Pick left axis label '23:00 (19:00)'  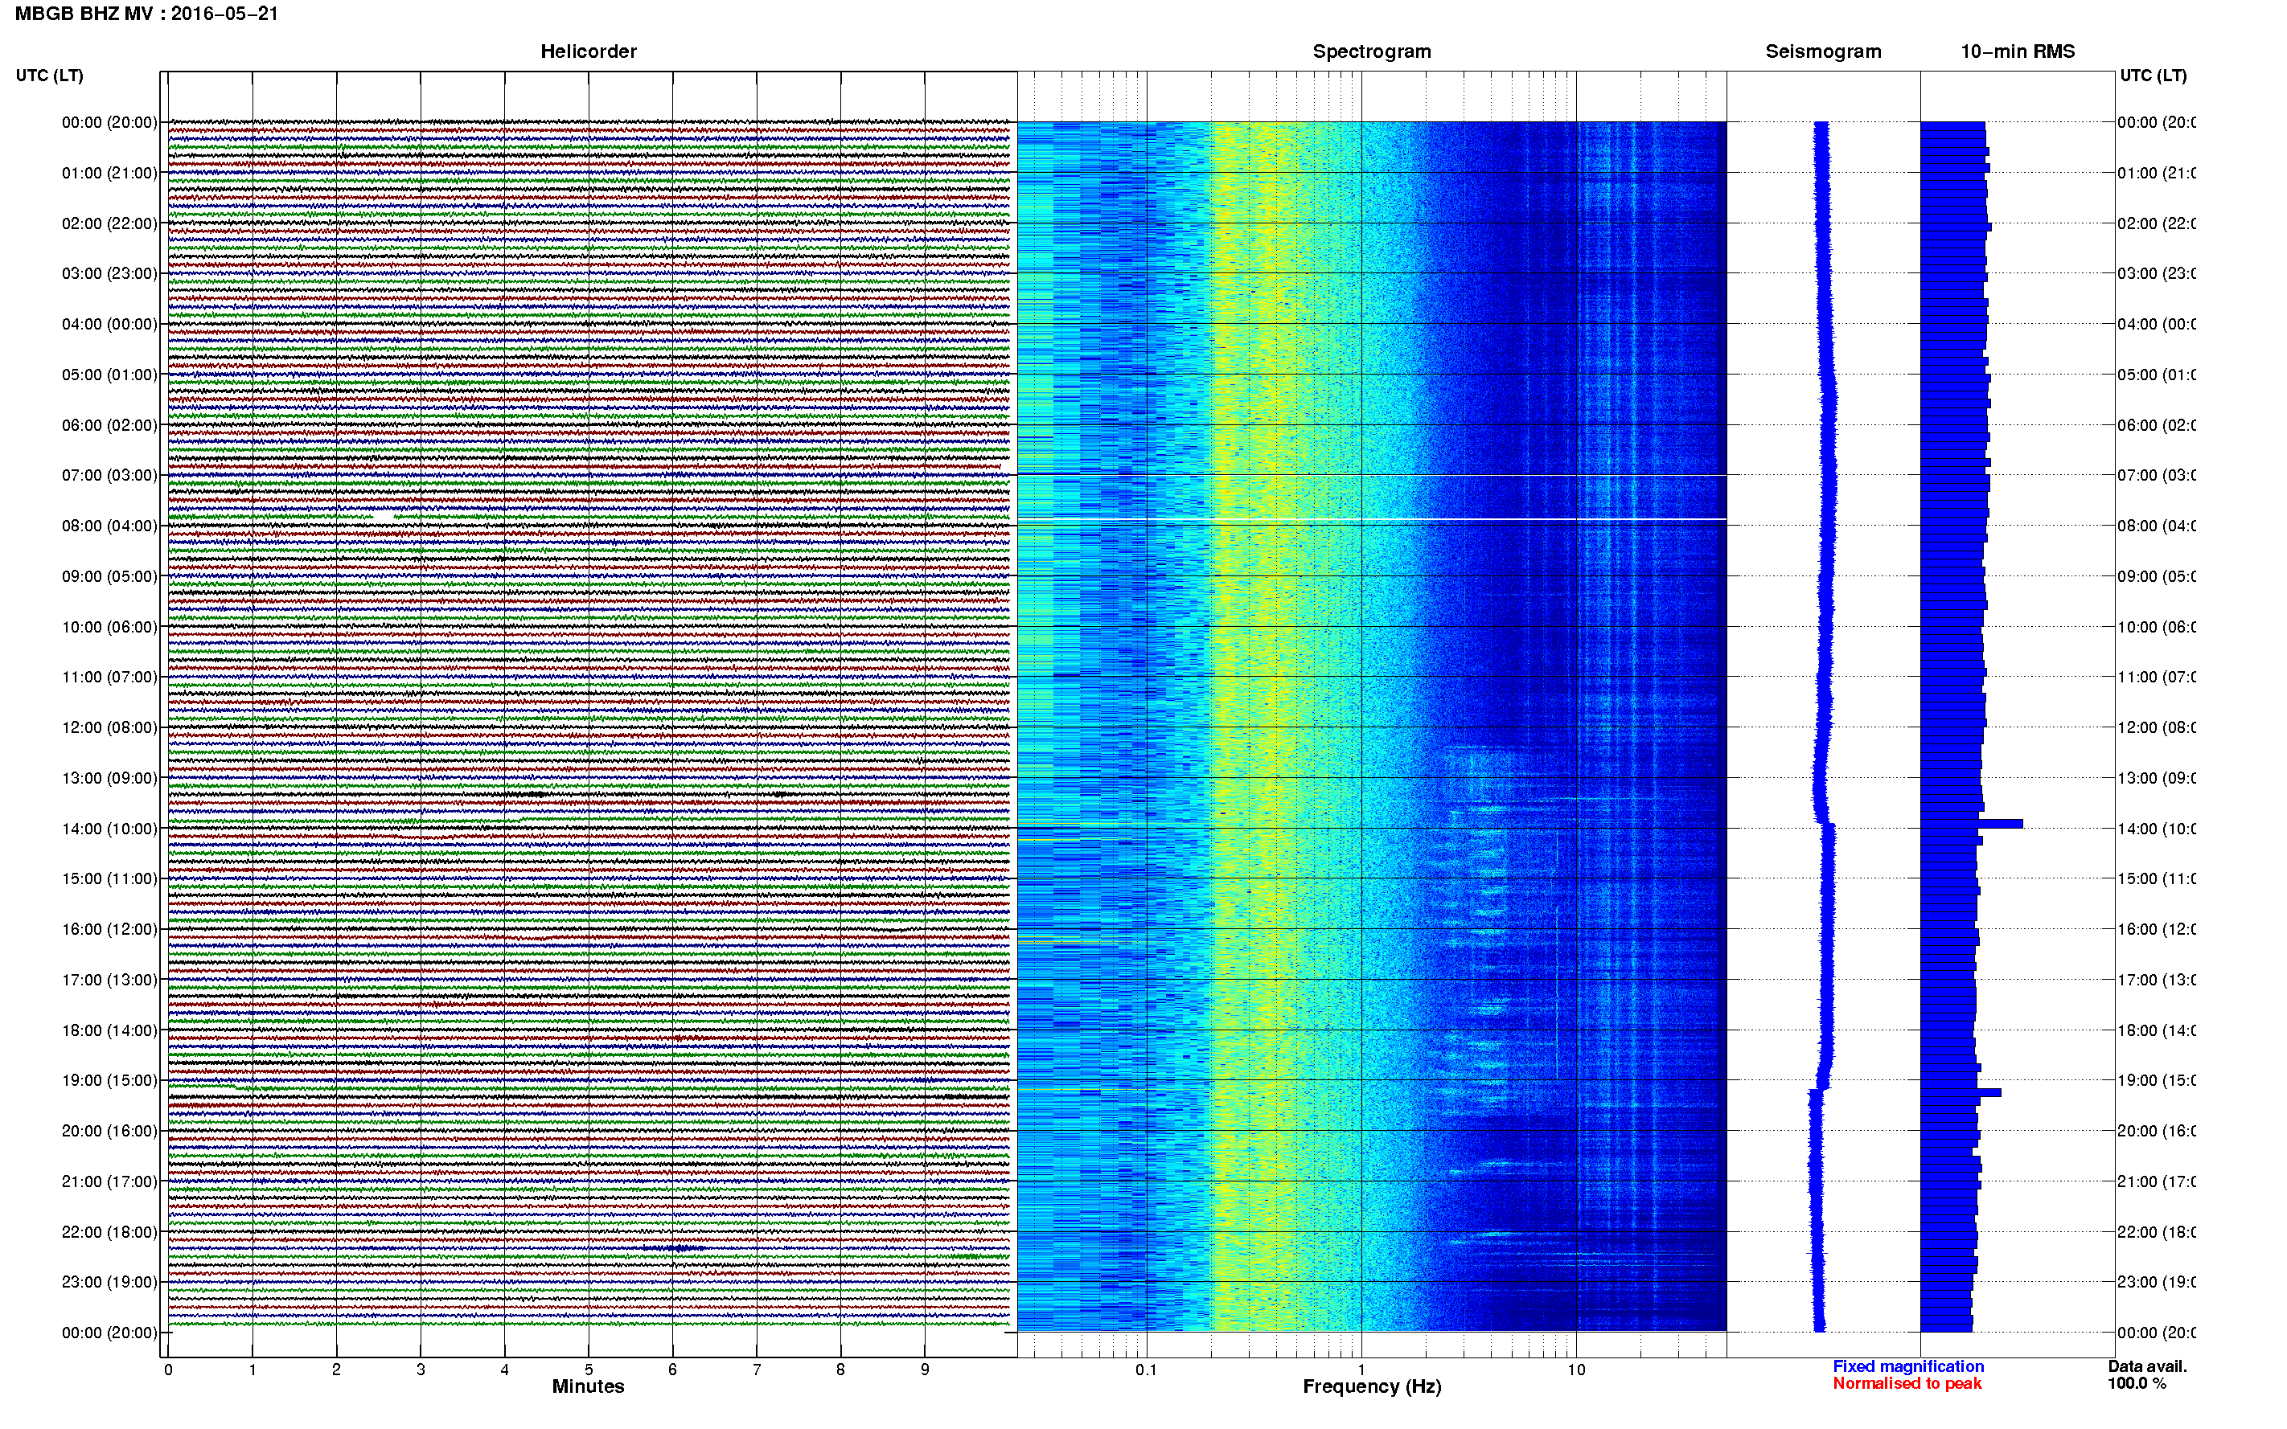pyautogui.click(x=109, y=1283)
